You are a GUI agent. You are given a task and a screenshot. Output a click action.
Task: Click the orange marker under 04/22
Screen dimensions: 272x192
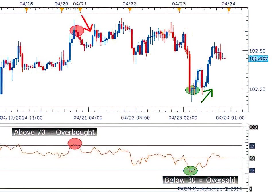point(130,10)
